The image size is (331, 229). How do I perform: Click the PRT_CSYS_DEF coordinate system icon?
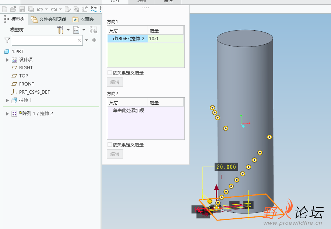(14, 92)
